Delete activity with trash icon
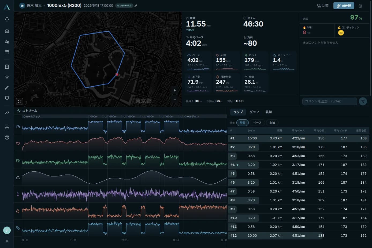This screenshot has height=248, width=372. [x=360, y=6]
